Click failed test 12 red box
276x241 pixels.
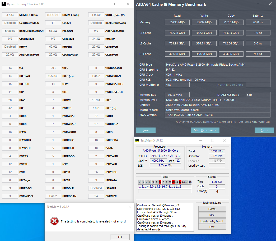(x=180, y=181)
